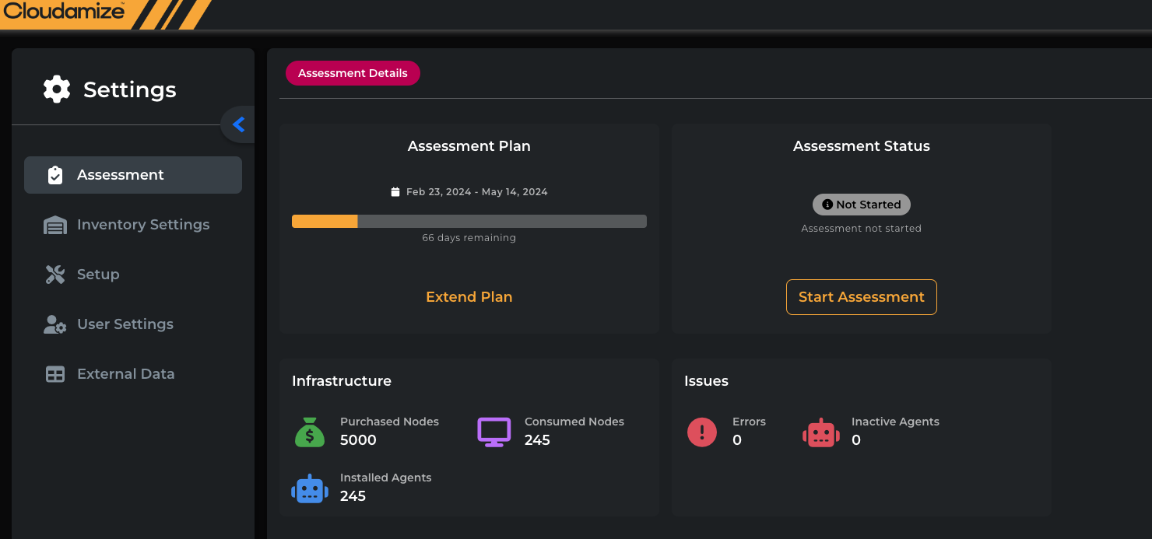The image size is (1152, 539).
Task: Open Setup from the sidebar
Action: pos(98,275)
